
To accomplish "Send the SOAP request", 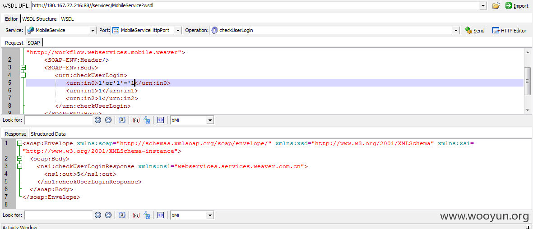I will coord(475,31).
